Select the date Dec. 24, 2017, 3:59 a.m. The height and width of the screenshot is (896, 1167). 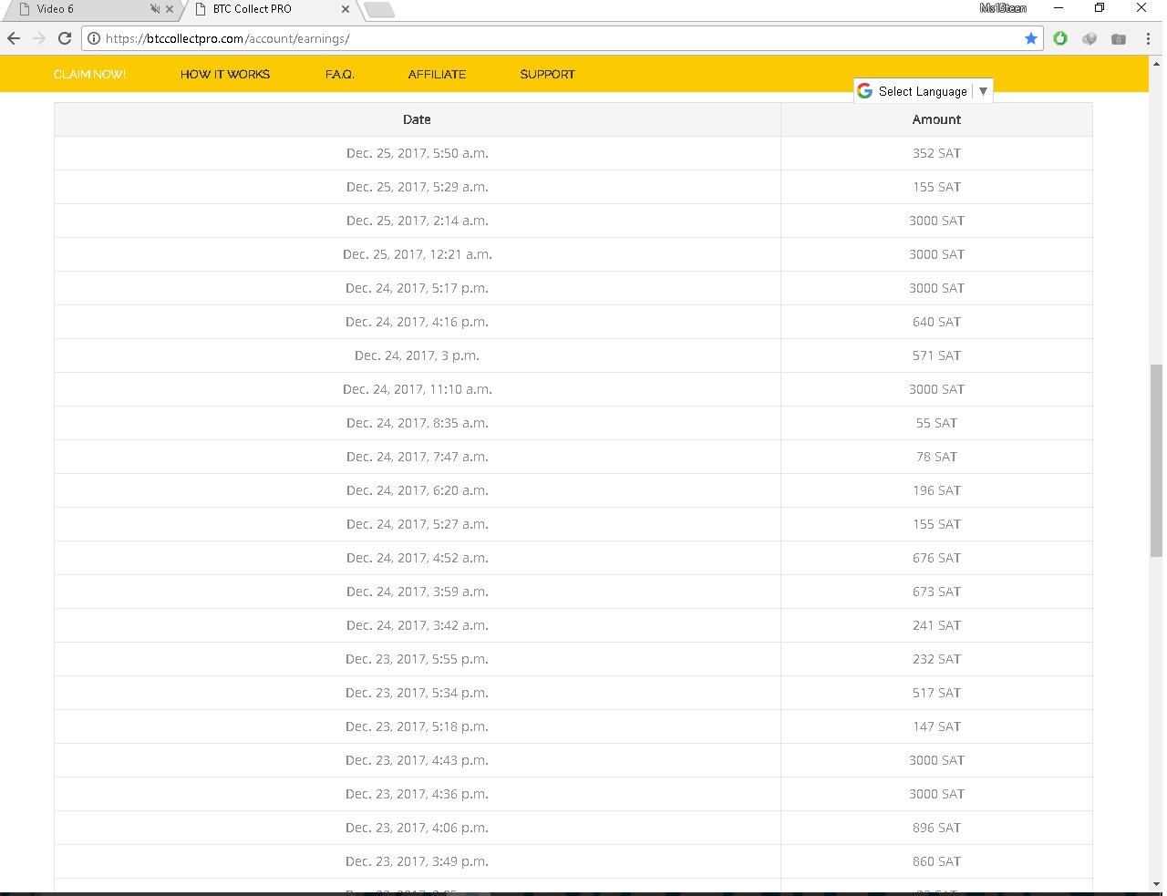click(x=418, y=592)
